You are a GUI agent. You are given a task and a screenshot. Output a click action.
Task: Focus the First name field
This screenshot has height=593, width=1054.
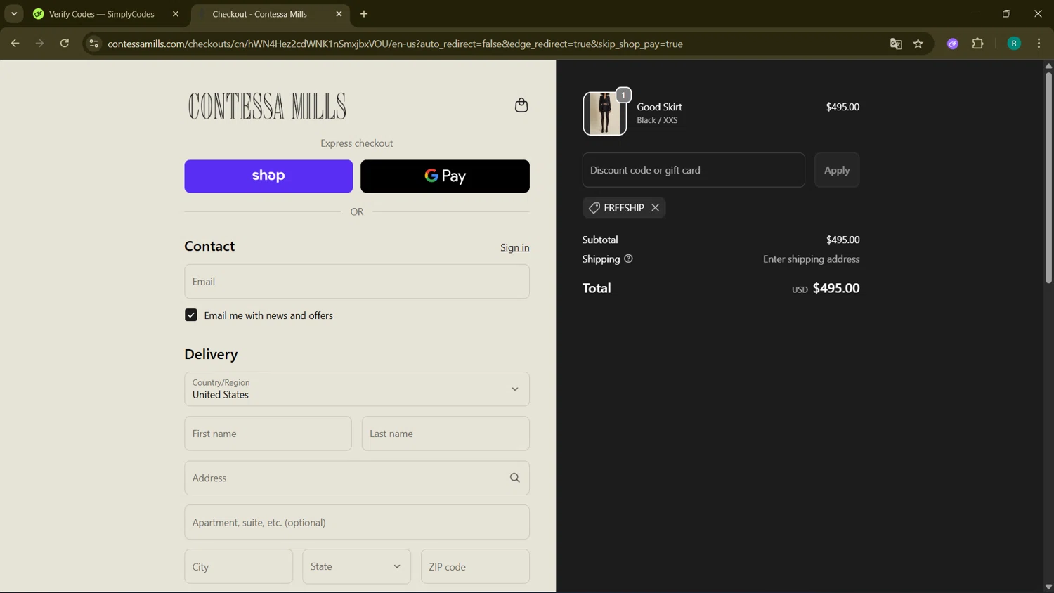268,434
